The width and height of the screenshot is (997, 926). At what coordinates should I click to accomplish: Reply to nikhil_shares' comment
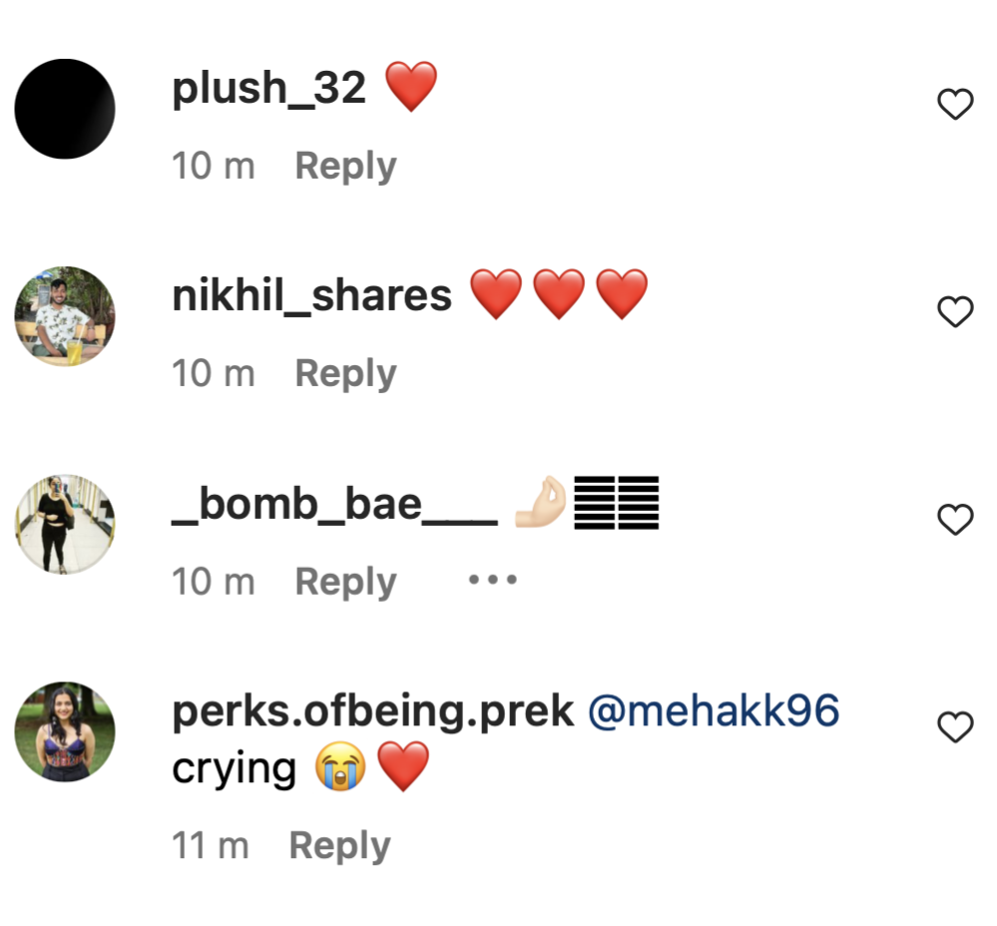pyautogui.click(x=345, y=373)
